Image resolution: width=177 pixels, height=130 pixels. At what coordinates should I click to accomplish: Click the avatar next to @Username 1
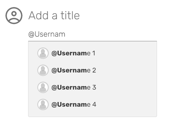(43, 53)
